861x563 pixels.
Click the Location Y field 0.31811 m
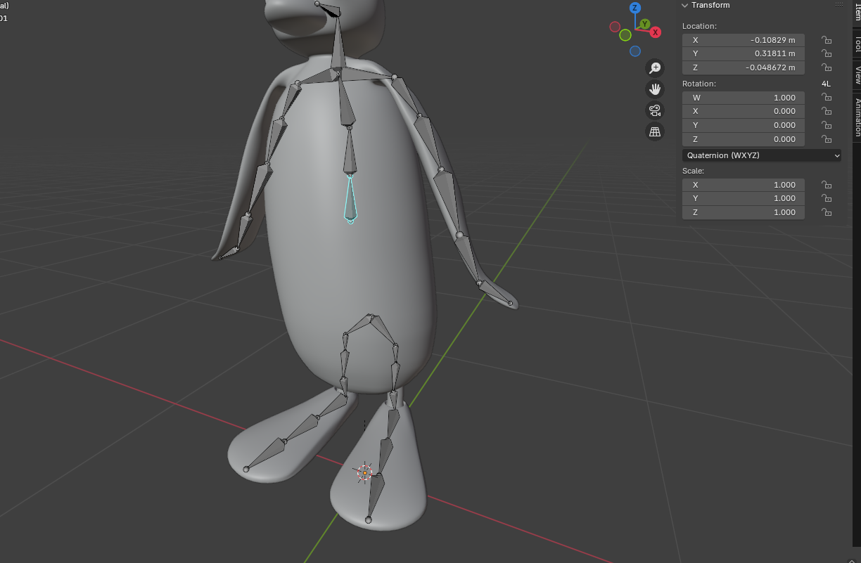pos(744,53)
